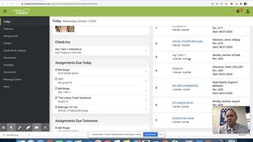The height and width of the screenshot is (142, 253).
Task: Click teacher name Newsome, Taylor
Action: tap(228, 67)
